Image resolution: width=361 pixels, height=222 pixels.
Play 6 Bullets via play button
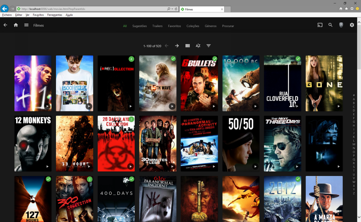[214, 106]
